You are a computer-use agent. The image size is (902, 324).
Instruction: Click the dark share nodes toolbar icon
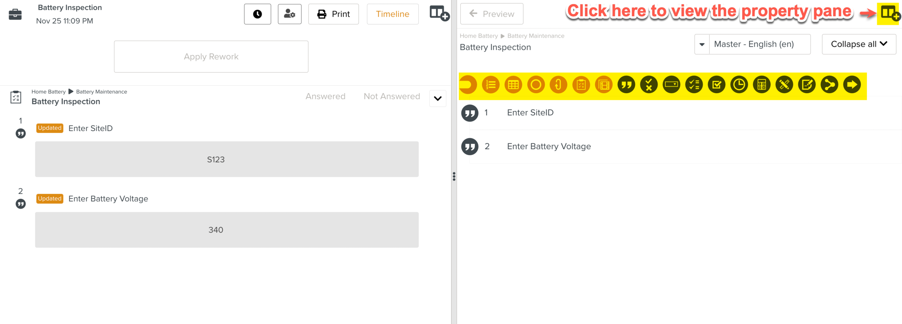pos(829,85)
